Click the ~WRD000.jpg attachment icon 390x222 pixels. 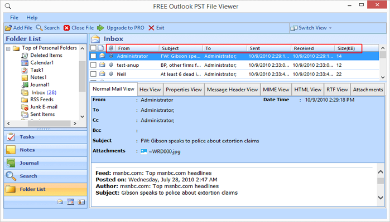tap(144, 151)
